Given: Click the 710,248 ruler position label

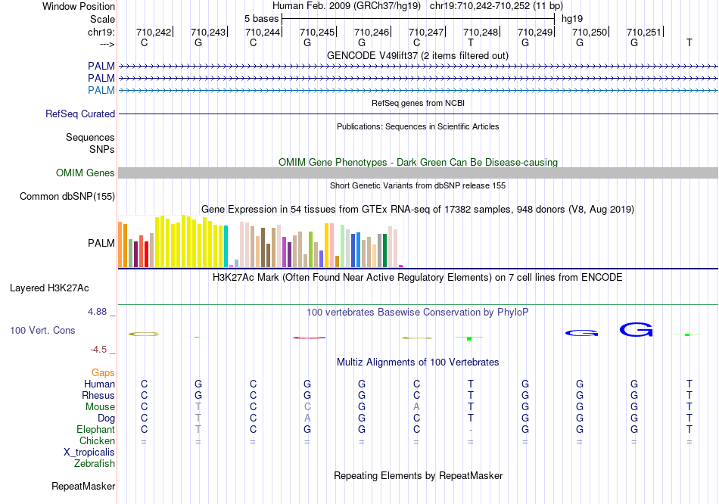Looking at the screenshot, I should [x=481, y=32].
